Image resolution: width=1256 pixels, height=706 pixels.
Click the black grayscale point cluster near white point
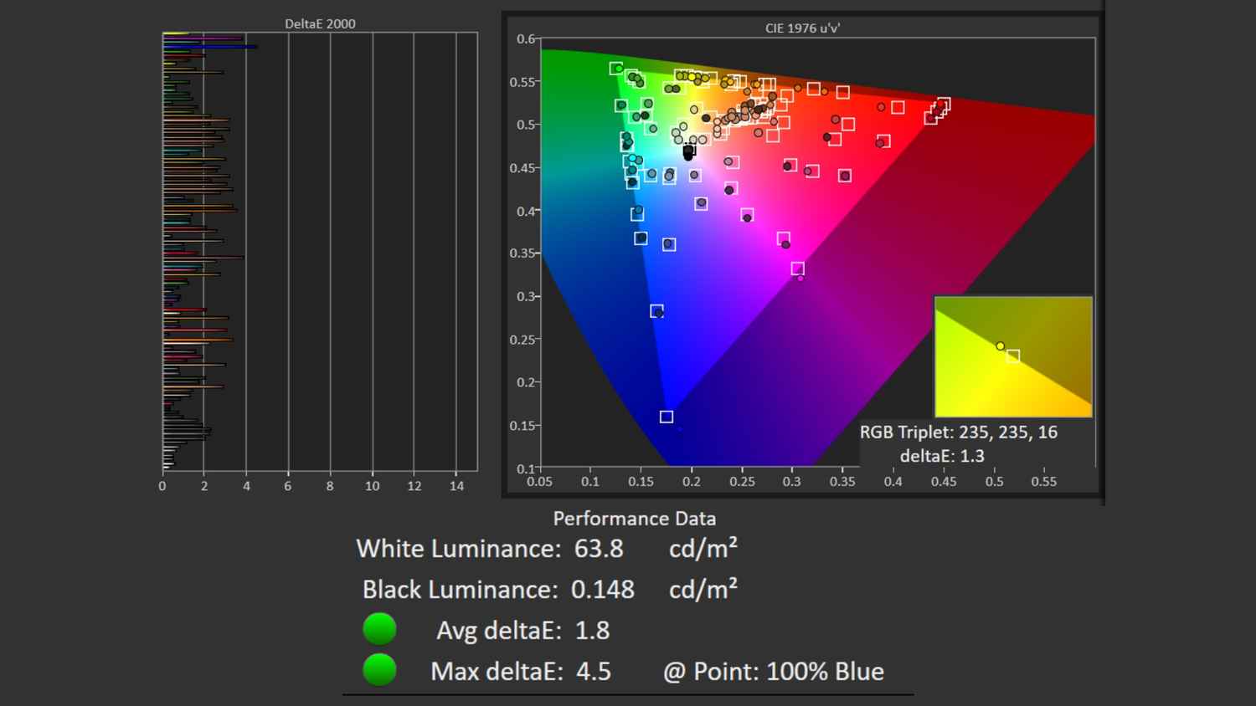coord(688,152)
